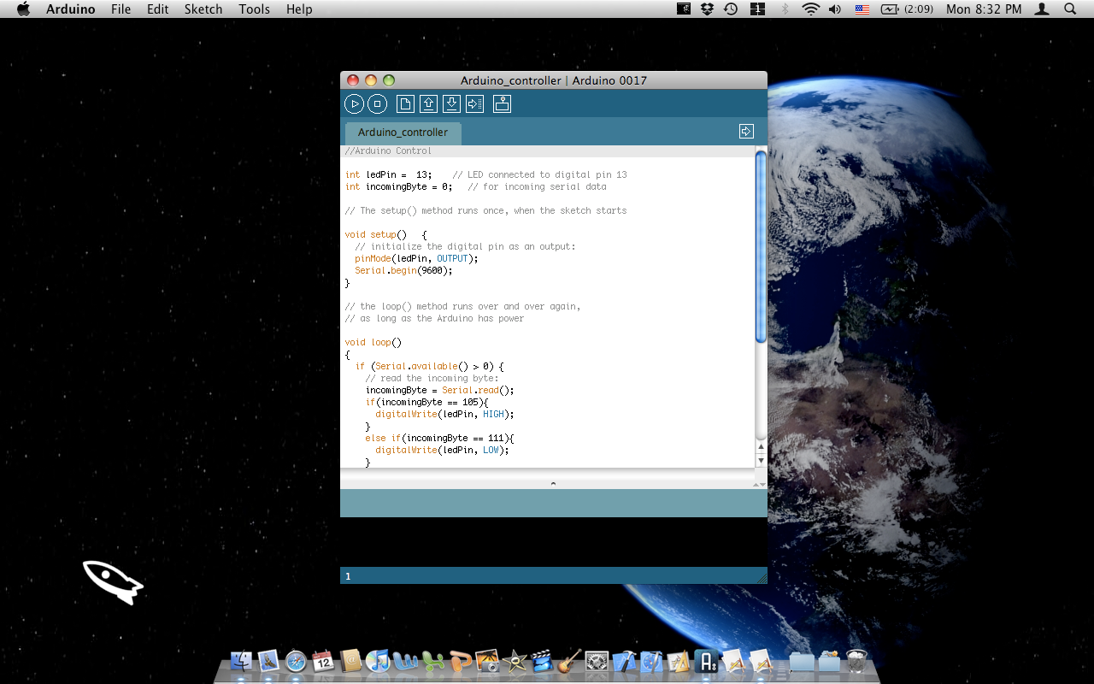Open the US flag input menu
The width and height of the screenshot is (1094, 684).
pos(862,9)
